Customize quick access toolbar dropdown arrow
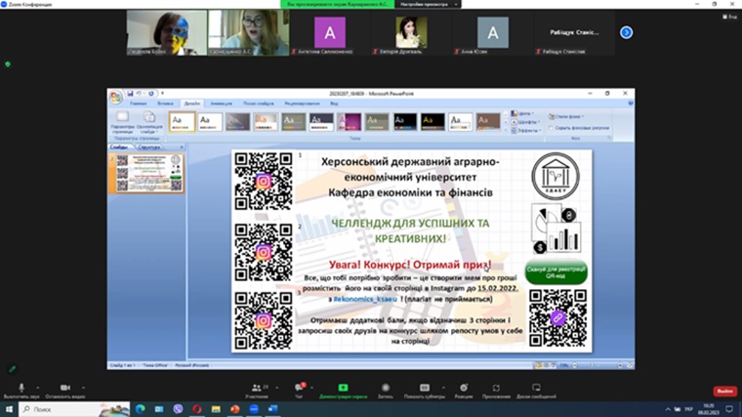 click(162, 94)
